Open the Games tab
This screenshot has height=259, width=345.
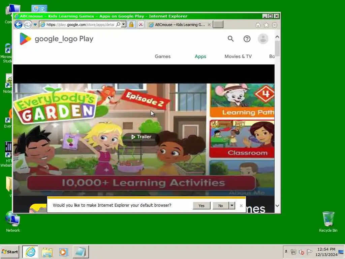coord(163,56)
